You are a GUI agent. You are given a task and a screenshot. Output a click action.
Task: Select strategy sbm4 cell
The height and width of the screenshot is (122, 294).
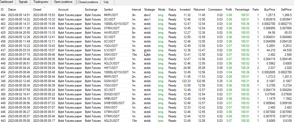pos(147,94)
